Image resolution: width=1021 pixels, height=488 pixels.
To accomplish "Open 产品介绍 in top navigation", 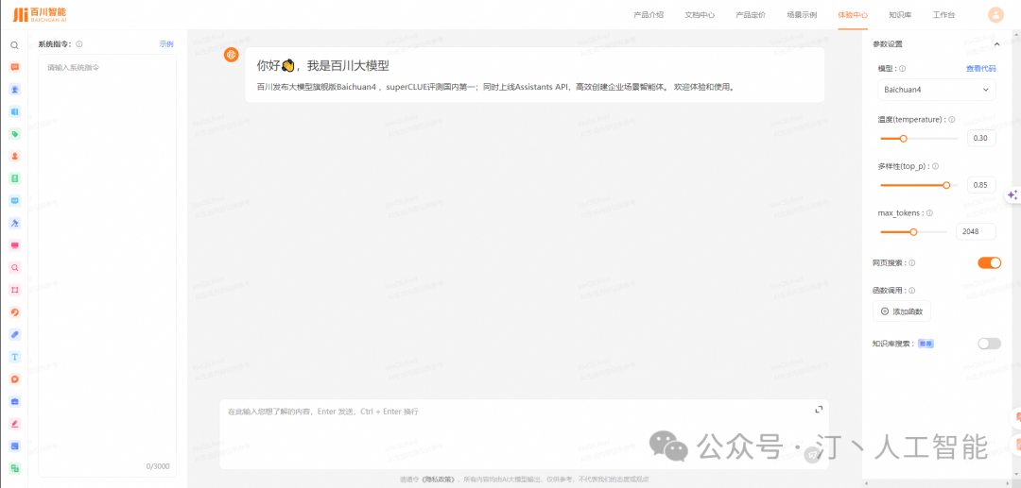I will 649,15.
